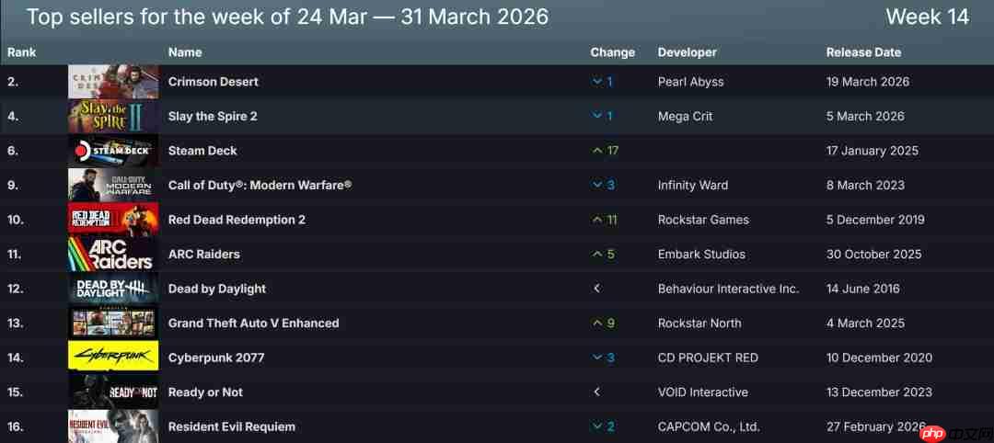Select the Infinity Ward developer text
This screenshot has height=443, width=994.
(693, 186)
